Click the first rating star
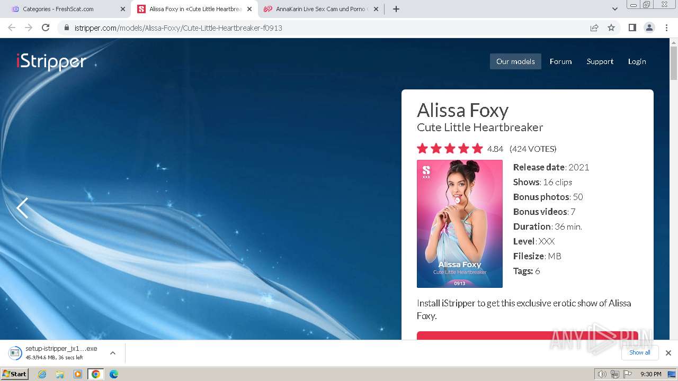The image size is (678, 381). [x=422, y=149]
